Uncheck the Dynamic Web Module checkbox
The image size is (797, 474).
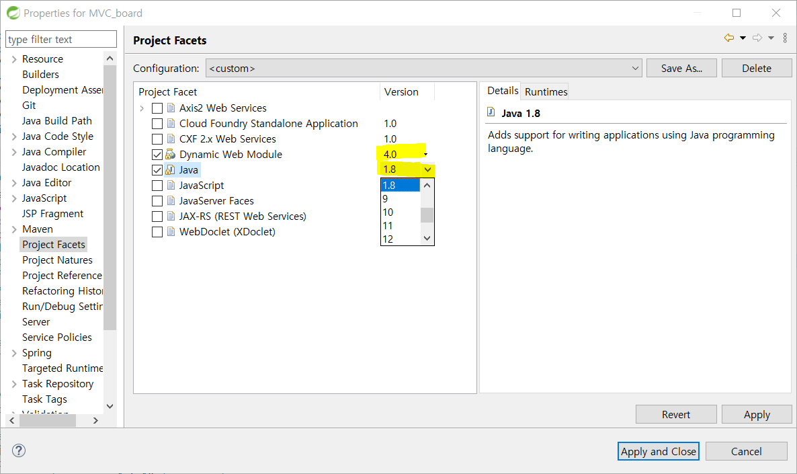(x=157, y=155)
